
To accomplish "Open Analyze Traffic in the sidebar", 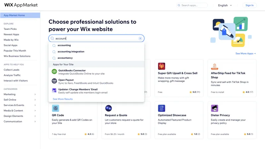I will coord(12,75).
